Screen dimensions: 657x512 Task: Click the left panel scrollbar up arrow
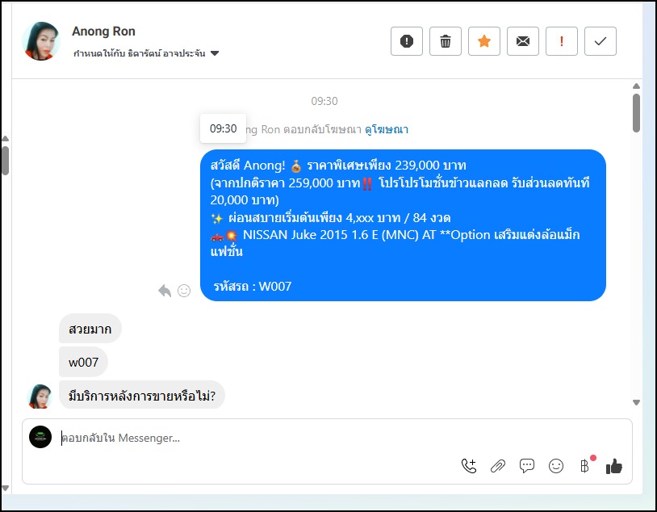pos(6,138)
